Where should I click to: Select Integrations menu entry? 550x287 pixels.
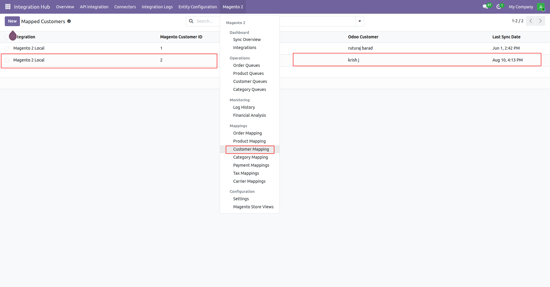[x=250, y=48]
